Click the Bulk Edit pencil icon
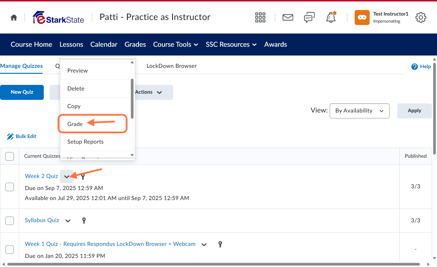The height and width of the screenshot is (267, 437). tap(10, 136)
